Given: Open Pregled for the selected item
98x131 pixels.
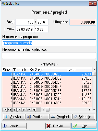Looking at the screenshot, I should coord(61,117).
